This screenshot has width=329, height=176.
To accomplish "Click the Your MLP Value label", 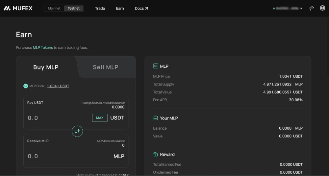I will point(158,136).
